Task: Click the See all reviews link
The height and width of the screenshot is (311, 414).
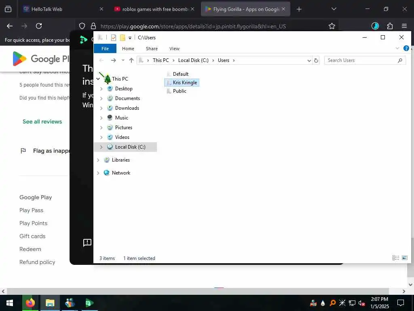Action: pos(42,121)
